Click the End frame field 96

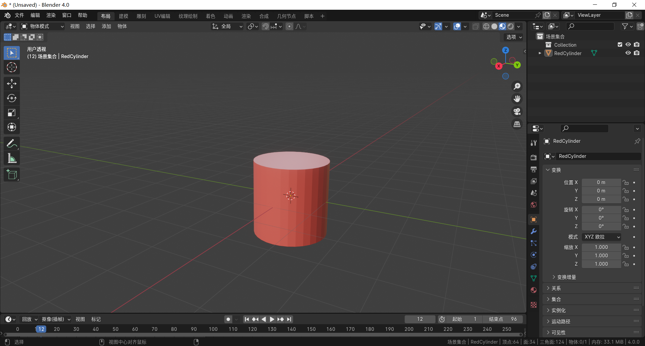click(x=503, y=319)
